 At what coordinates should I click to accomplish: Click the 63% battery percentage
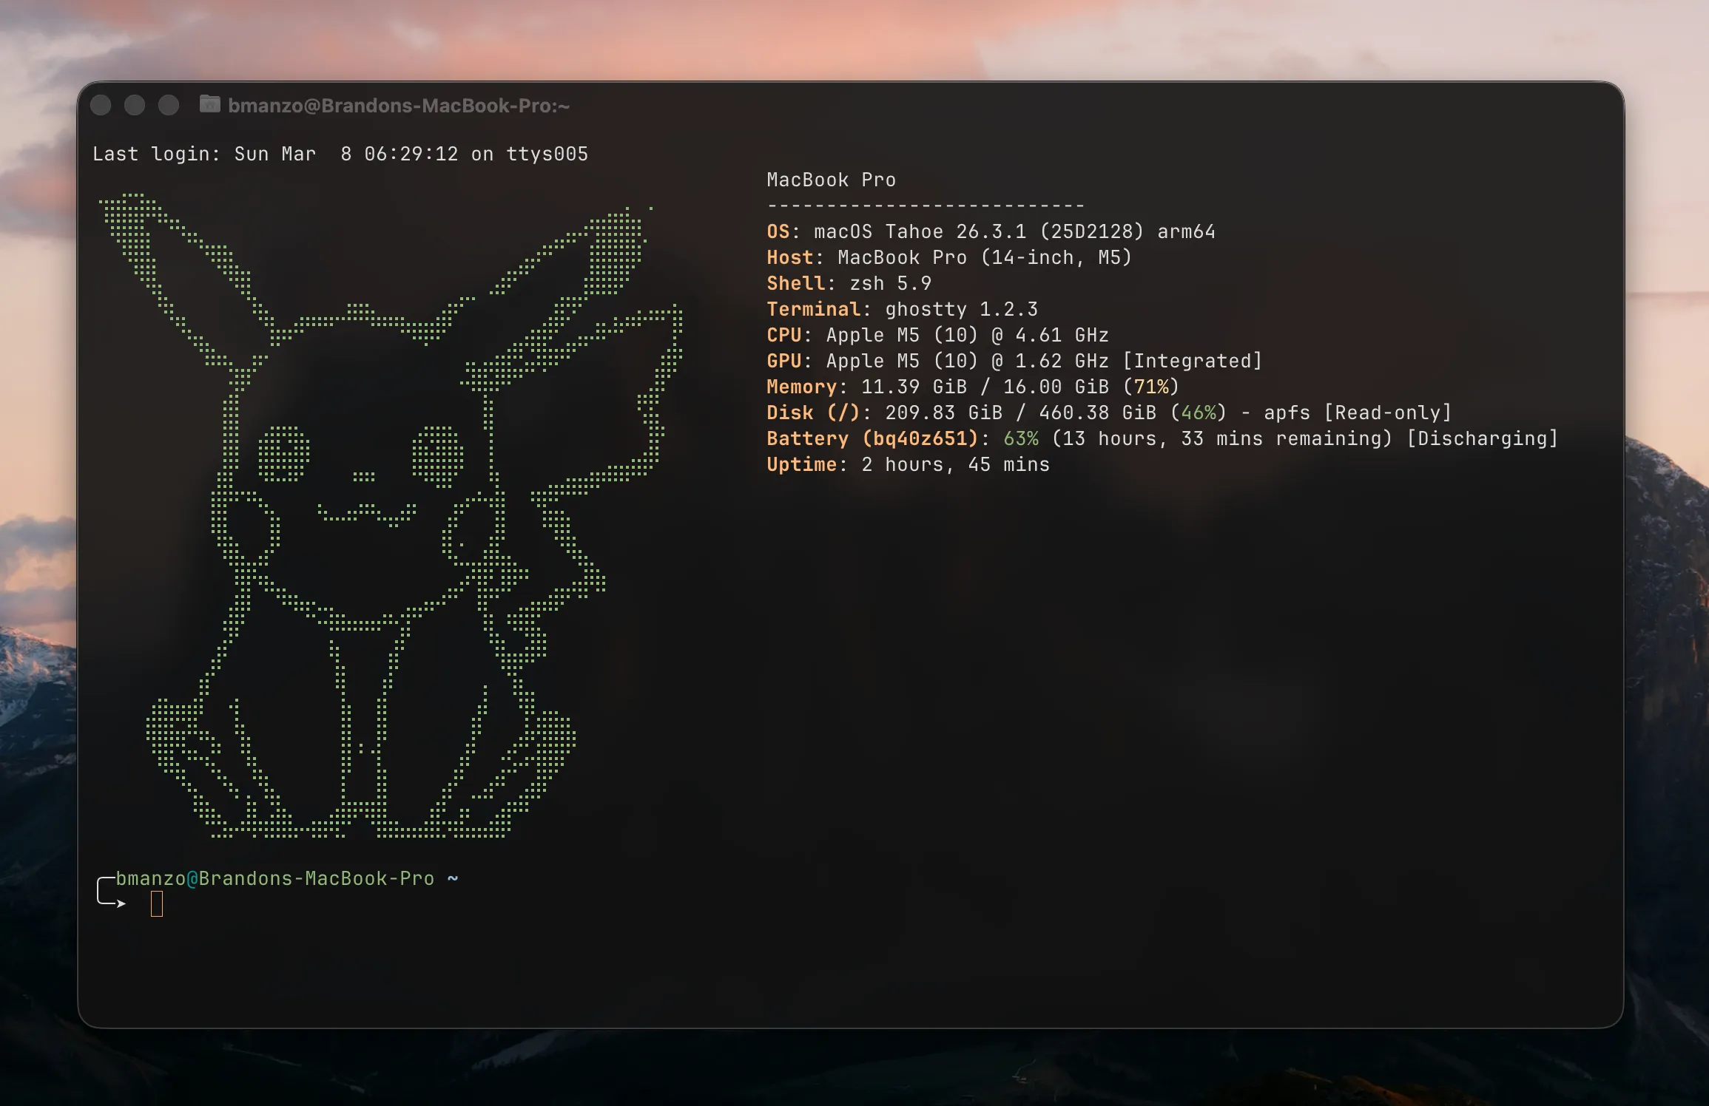tap(1021, 438)
